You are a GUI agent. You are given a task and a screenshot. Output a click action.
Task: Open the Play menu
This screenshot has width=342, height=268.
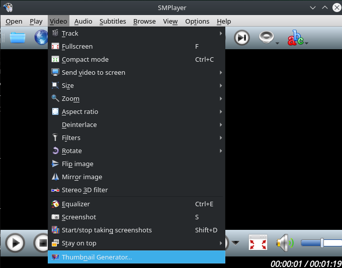tap(36, 22)
